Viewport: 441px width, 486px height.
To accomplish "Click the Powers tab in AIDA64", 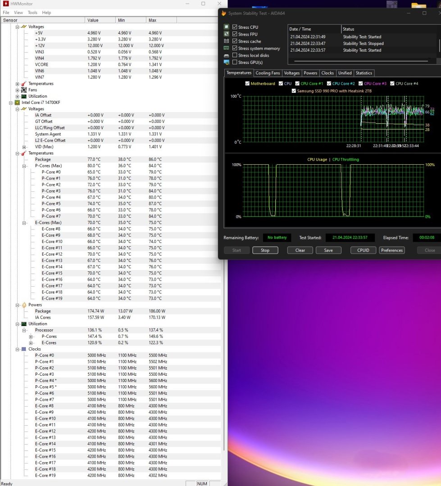I will (310, 73).
